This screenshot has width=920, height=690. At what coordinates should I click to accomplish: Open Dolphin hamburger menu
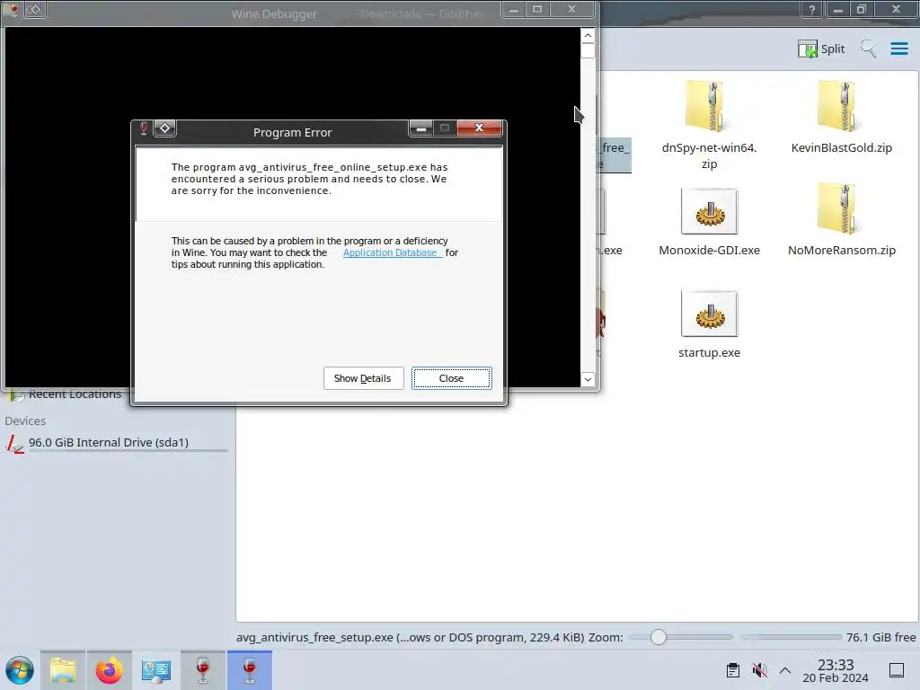click(898, 49)
